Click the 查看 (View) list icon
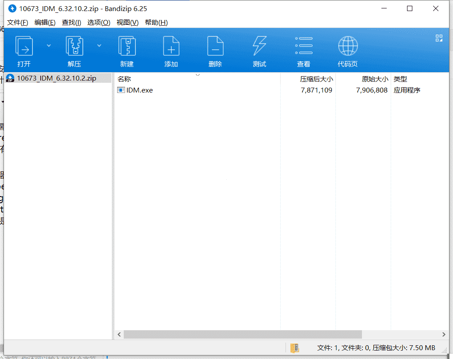Screen dimensions: 453x359 click(x=304, y=46)
